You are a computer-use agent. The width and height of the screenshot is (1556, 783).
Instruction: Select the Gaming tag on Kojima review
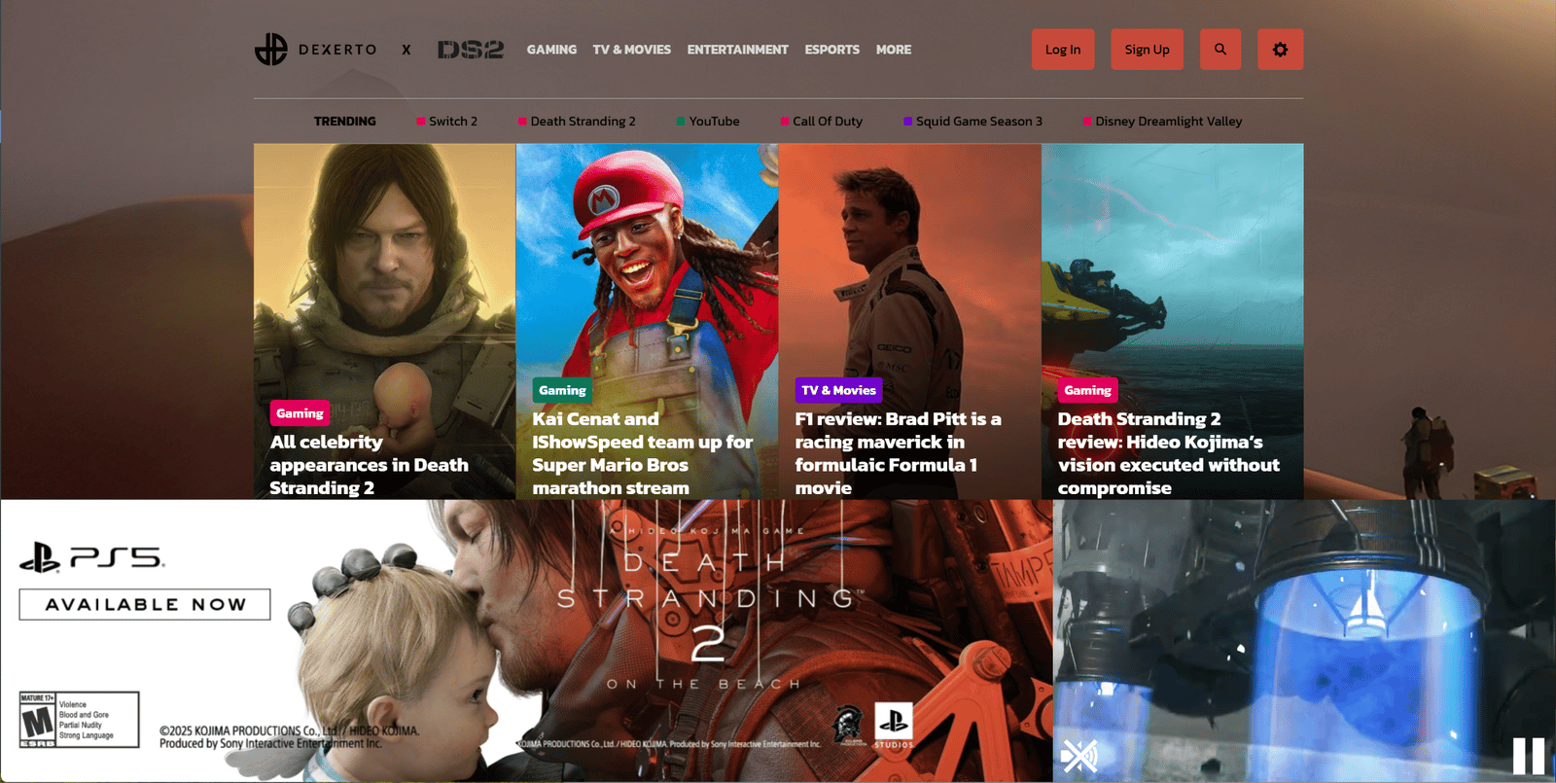coord(1087,390)
